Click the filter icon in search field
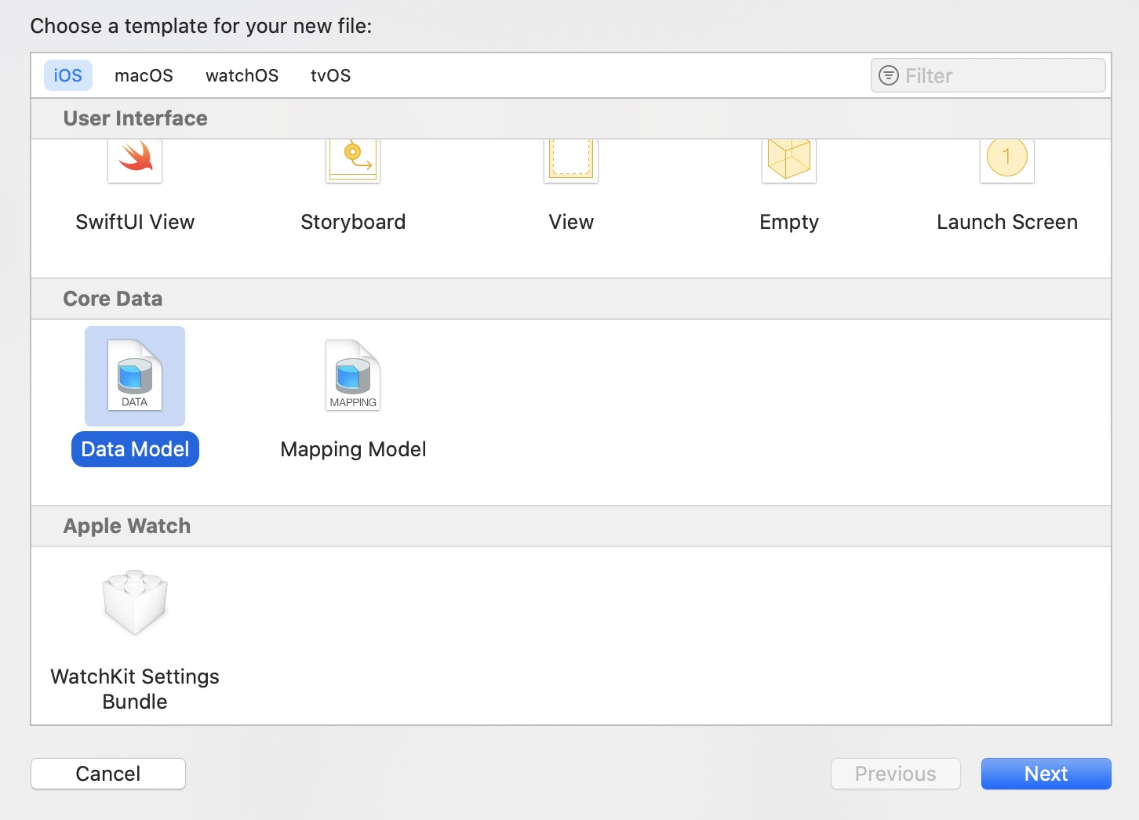 [x=888, y=75]
